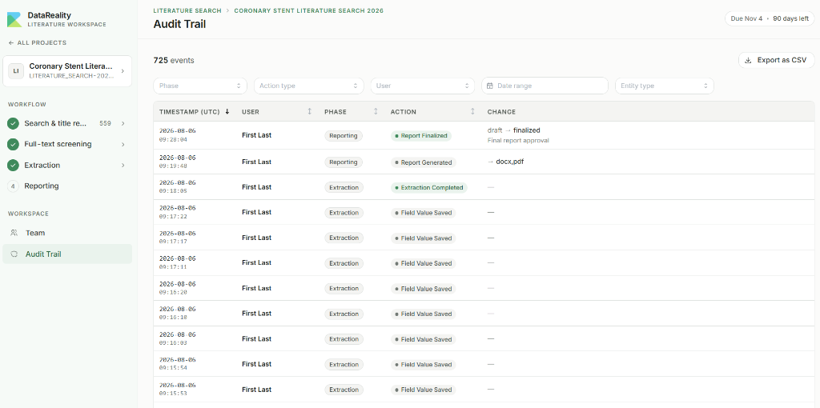Screen dimensions: 820x408
Task: Open the Reporting workflow step
Action: point(67,186)
